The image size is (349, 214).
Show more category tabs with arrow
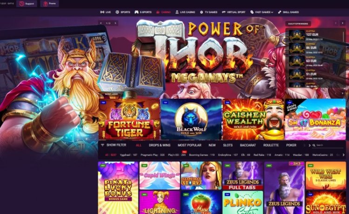[309, 145]
